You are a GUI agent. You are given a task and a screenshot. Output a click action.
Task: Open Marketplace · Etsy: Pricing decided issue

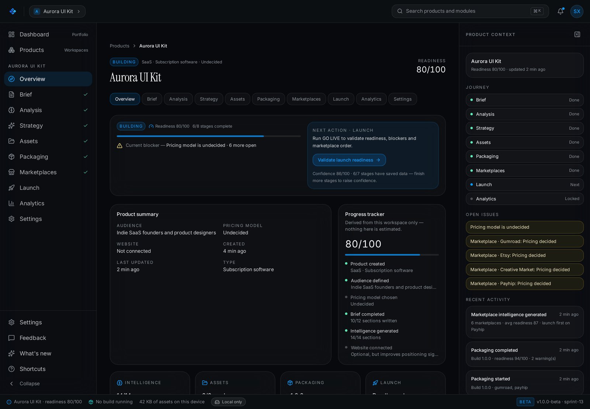pos(524,255)
